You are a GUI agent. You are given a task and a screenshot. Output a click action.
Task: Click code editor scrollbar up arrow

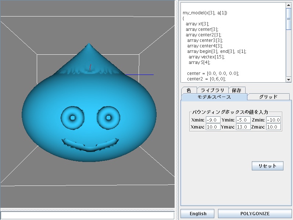(289, 6)
